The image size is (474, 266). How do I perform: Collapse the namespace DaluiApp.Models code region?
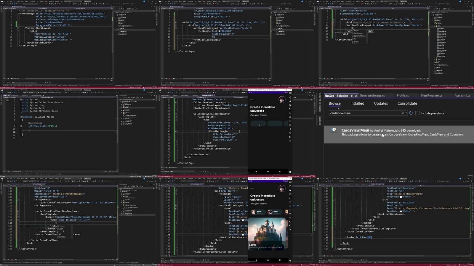point(21,117)
